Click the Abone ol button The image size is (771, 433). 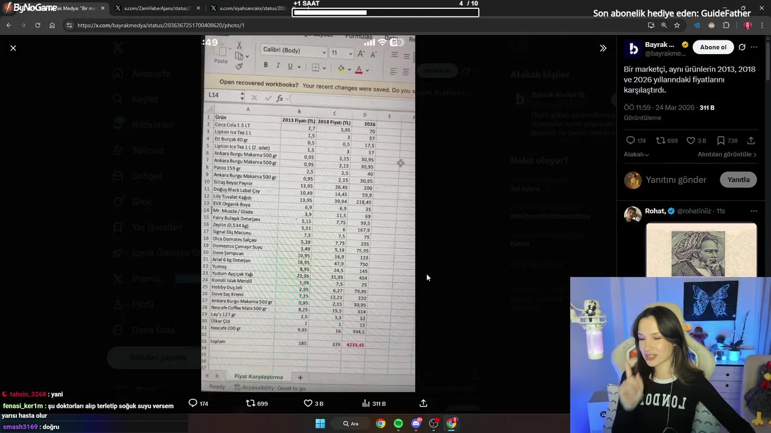coord(713,47)
